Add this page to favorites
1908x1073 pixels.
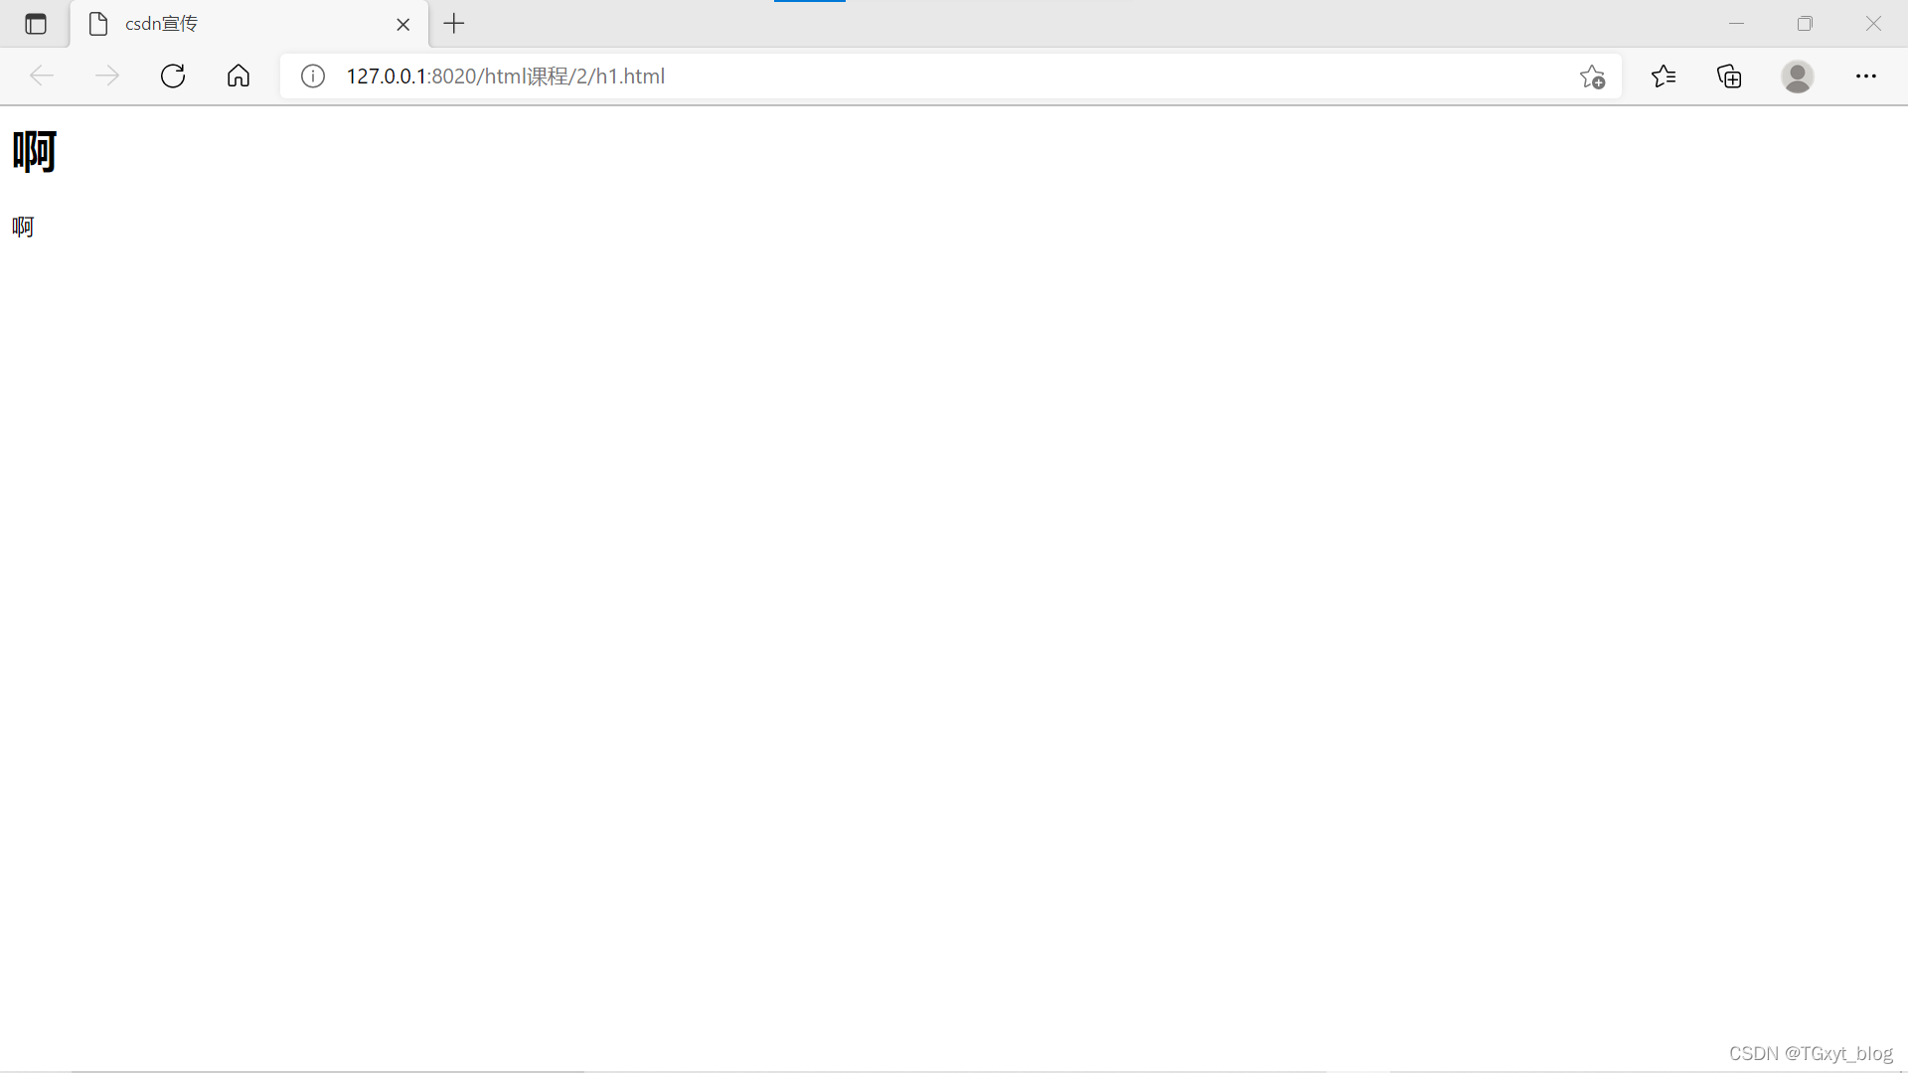click(x=1592, y=77)
